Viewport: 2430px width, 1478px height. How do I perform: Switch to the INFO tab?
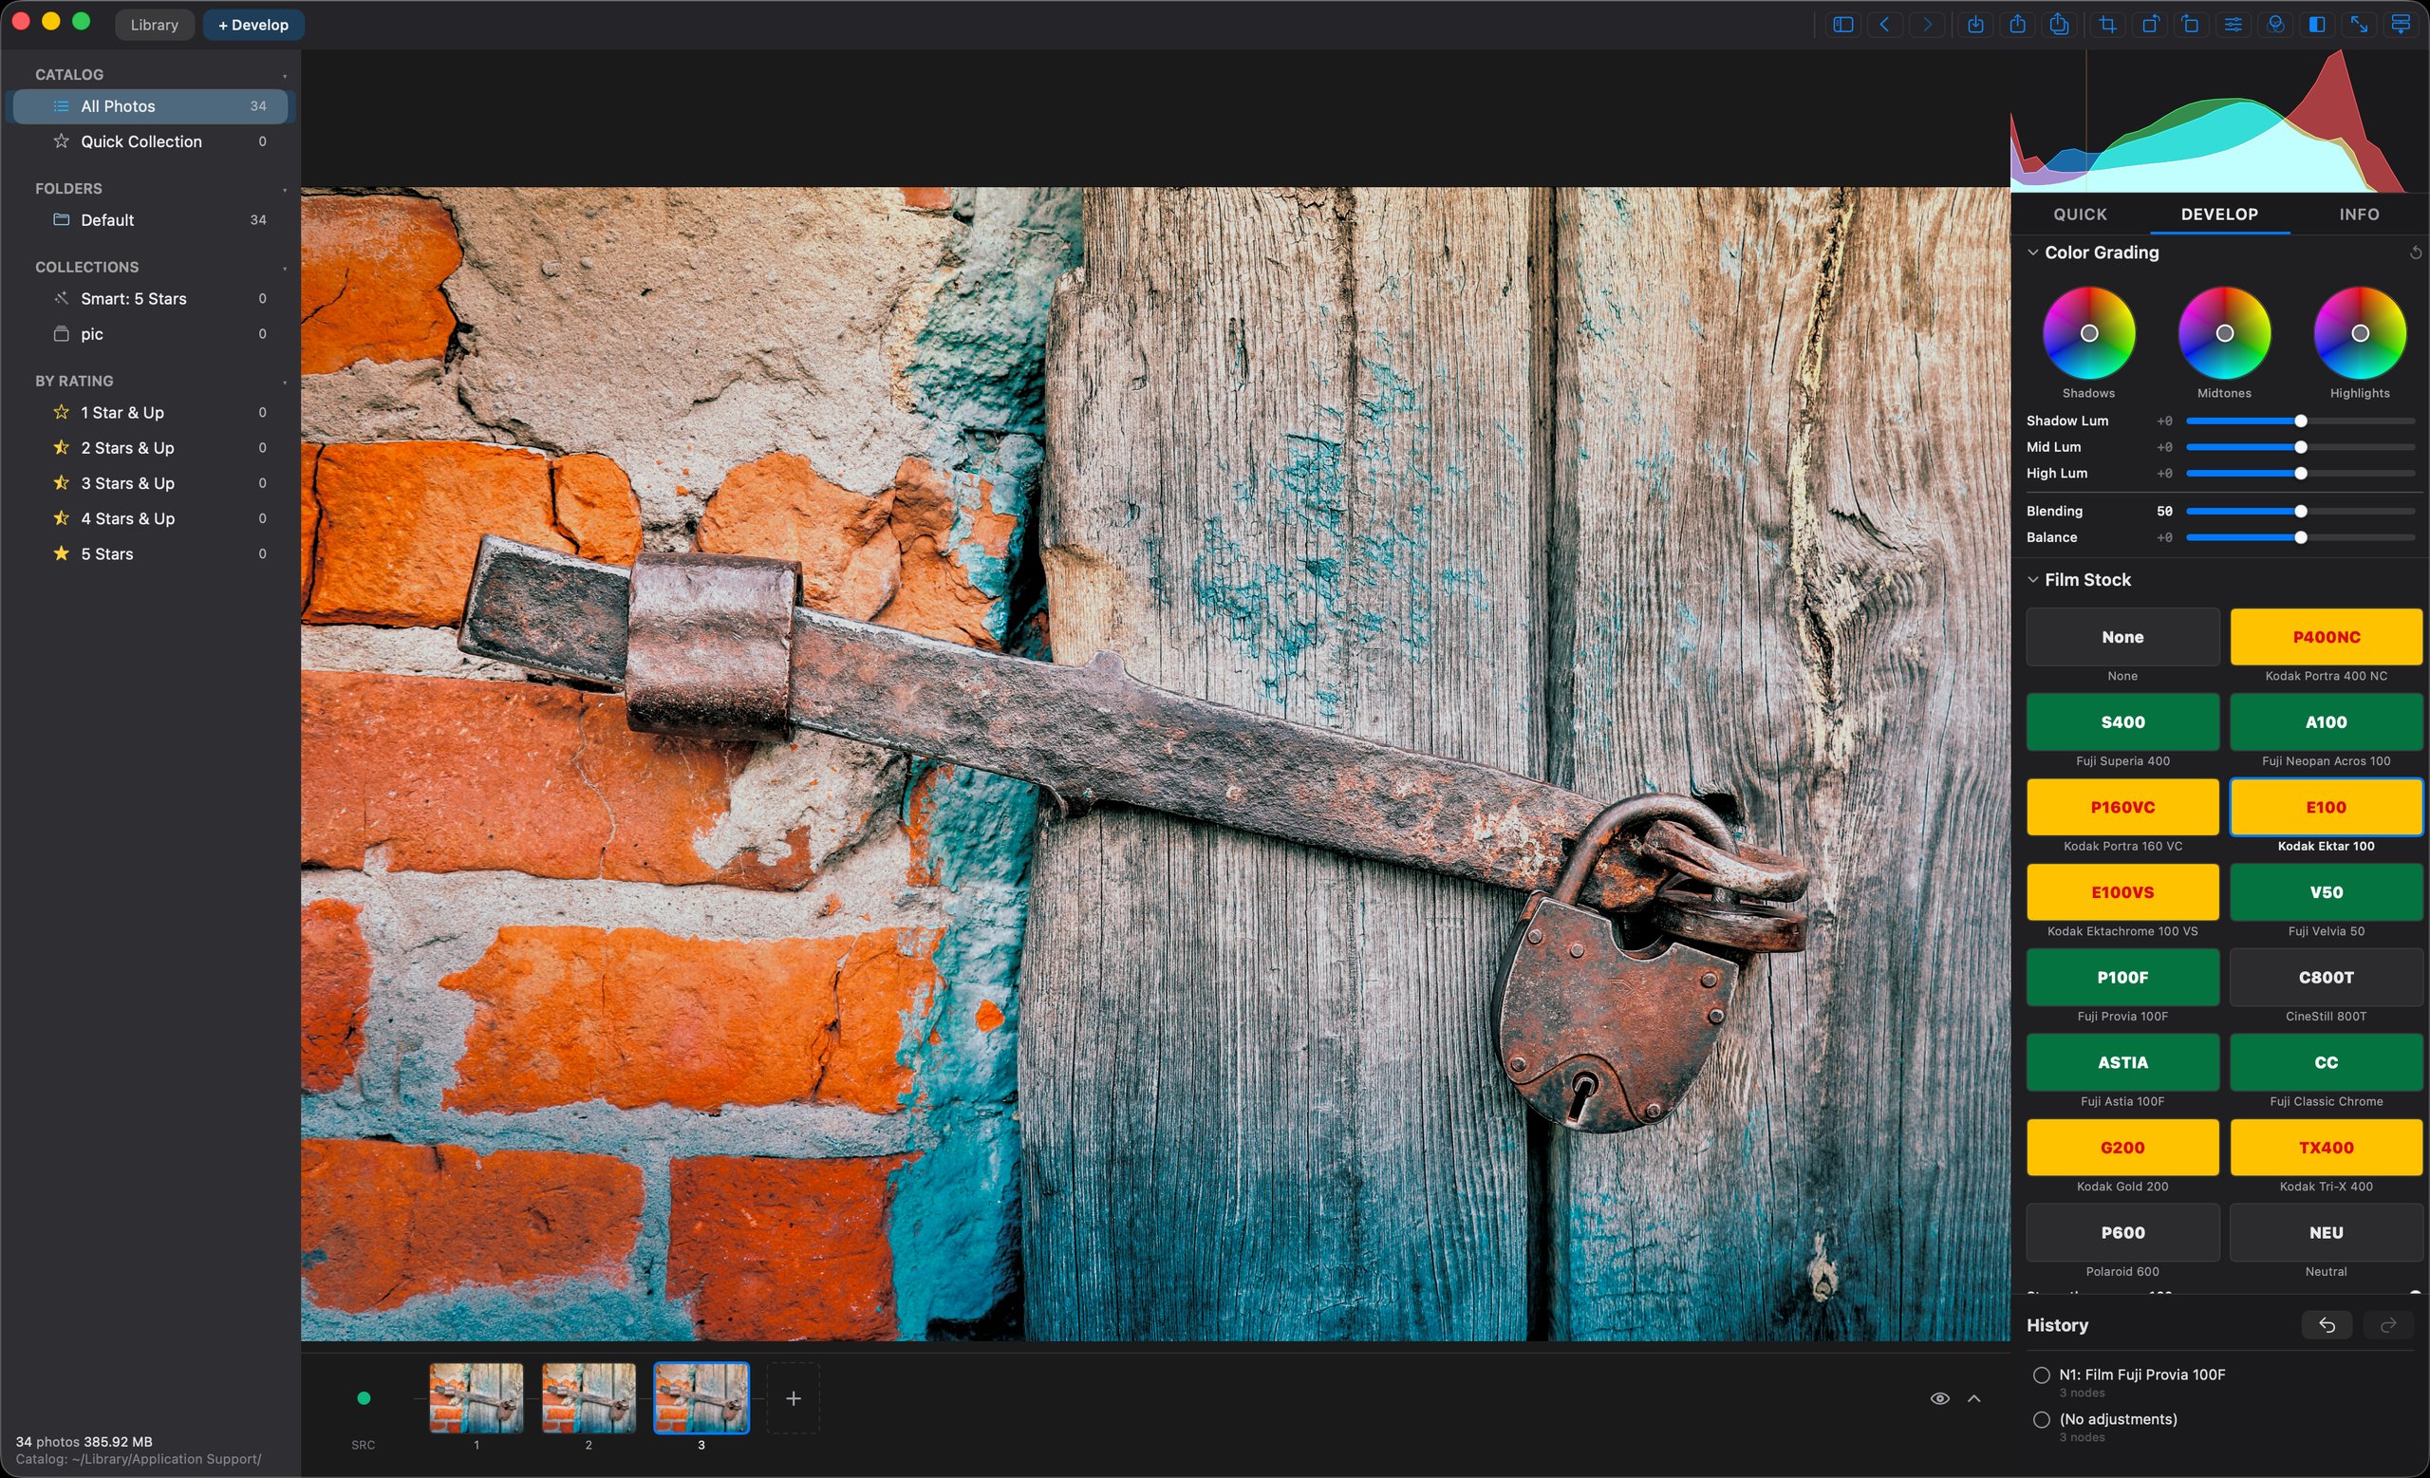[x=2359, y=214]
